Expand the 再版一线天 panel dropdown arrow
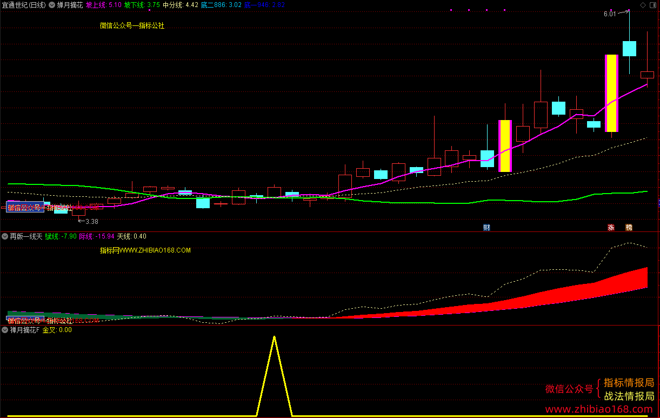The image size is (660, 418). click(x=5, y=236)
